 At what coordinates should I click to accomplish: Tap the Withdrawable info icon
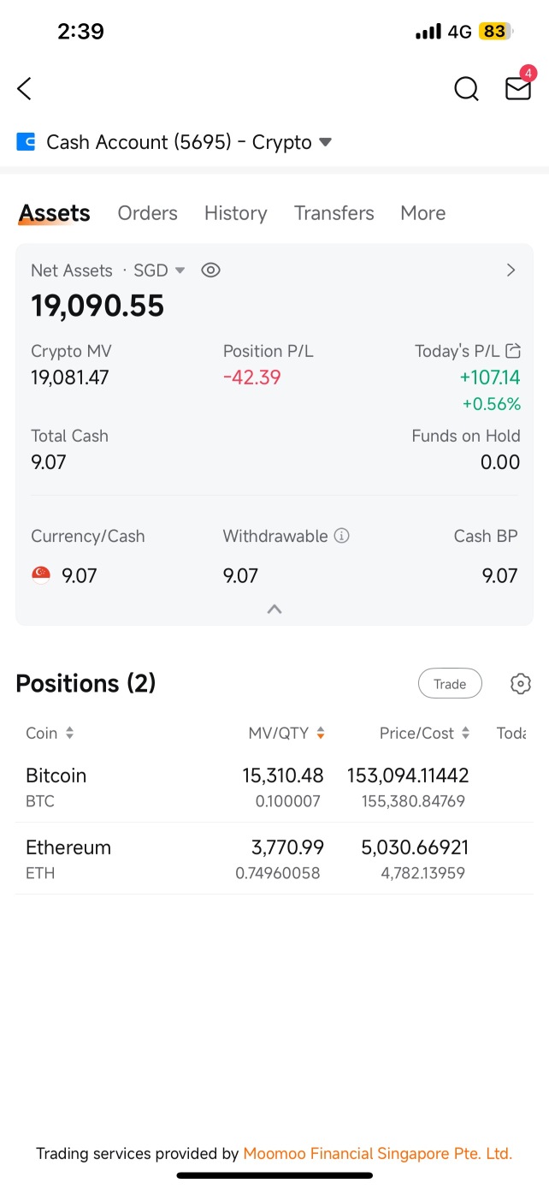coord(342,536)
